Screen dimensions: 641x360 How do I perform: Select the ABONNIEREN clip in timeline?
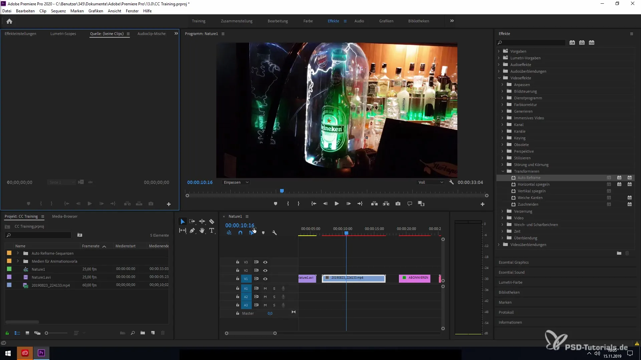click(415, 279)
